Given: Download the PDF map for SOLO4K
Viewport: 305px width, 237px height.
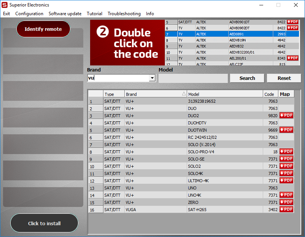Looking at the screenshot, I should [286, 173].
